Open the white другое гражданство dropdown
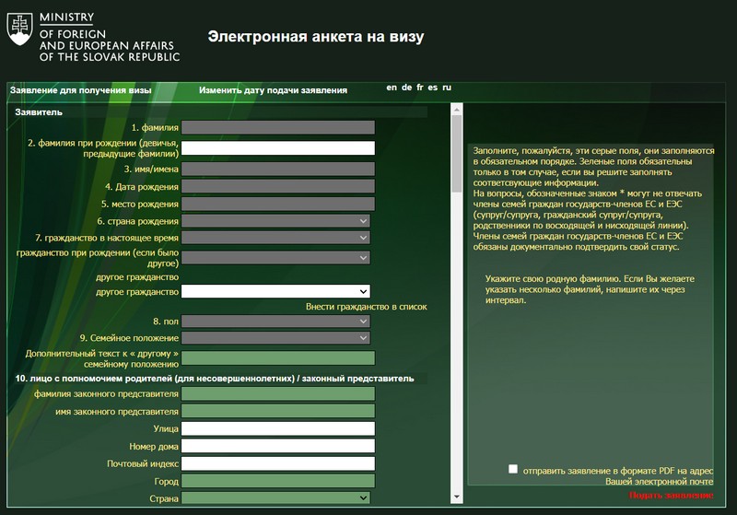 [x=275, y=291]
